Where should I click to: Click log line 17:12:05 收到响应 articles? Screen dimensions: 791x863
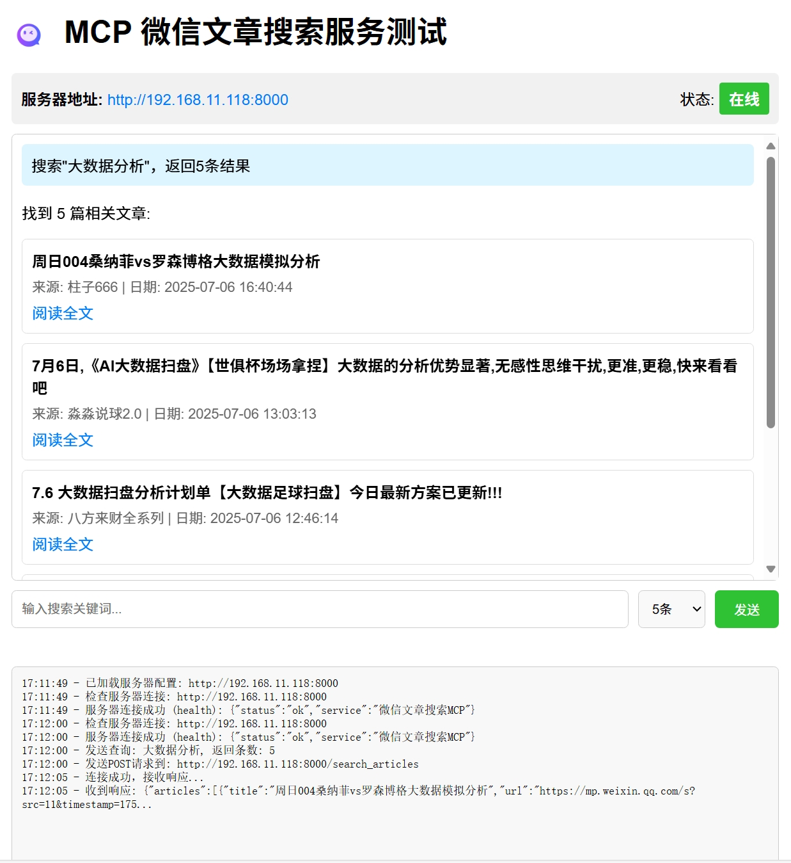tap(358, 798)
